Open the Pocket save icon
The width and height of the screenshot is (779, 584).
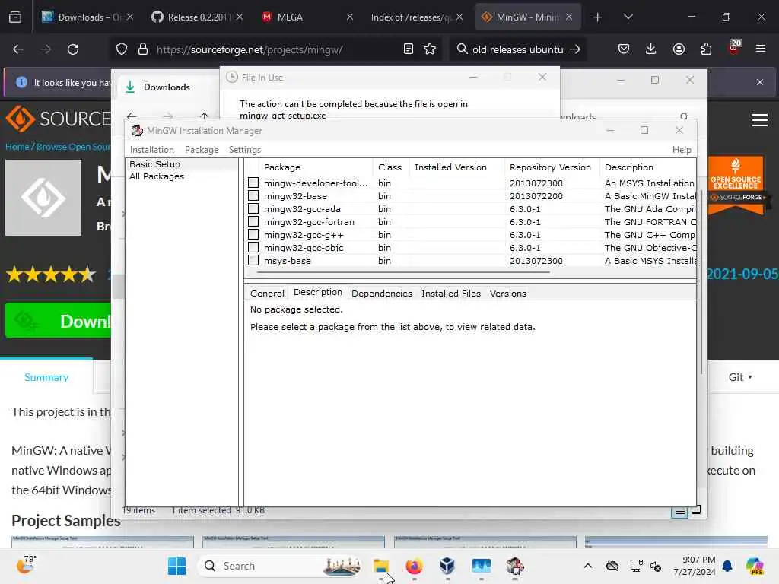624,49
